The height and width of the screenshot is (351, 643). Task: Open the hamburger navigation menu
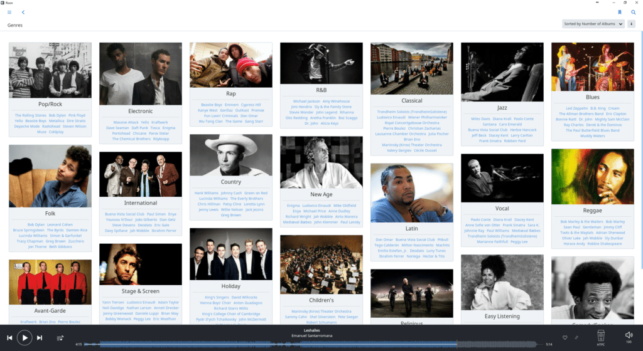pyautogui.click(x=9, y=13)
